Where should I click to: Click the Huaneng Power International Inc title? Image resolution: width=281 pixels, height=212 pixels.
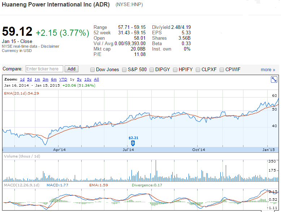[x=56, y=4]
